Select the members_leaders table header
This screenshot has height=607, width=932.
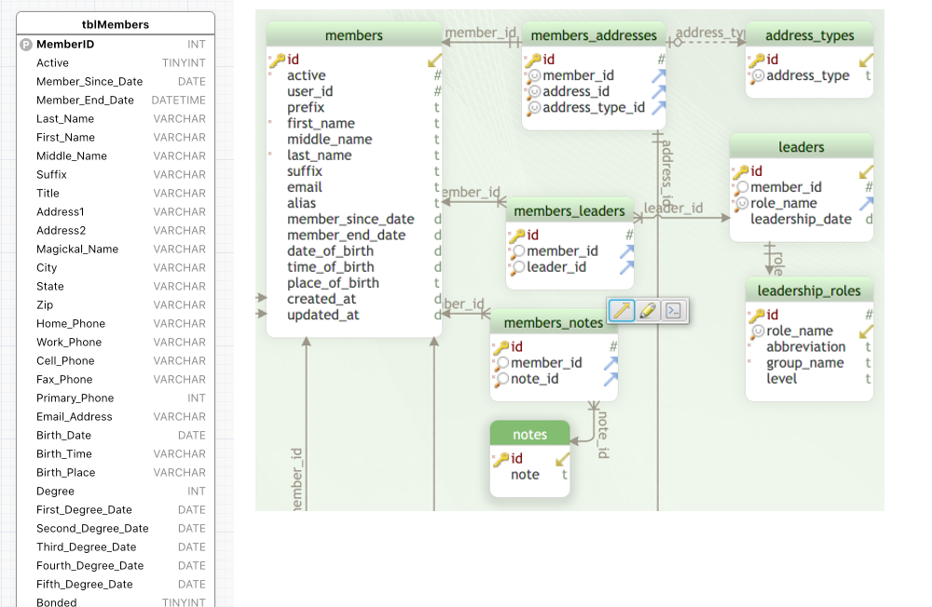[569, 210]
